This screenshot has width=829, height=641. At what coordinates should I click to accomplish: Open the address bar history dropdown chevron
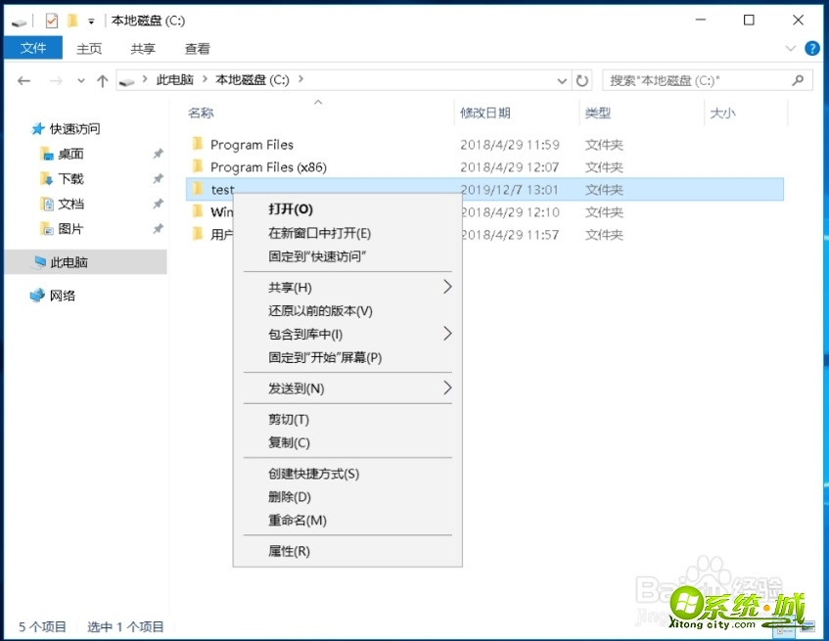tap(561, 80)
